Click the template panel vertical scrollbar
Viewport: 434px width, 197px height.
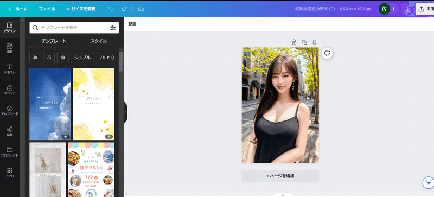click(x=121, y=61)
